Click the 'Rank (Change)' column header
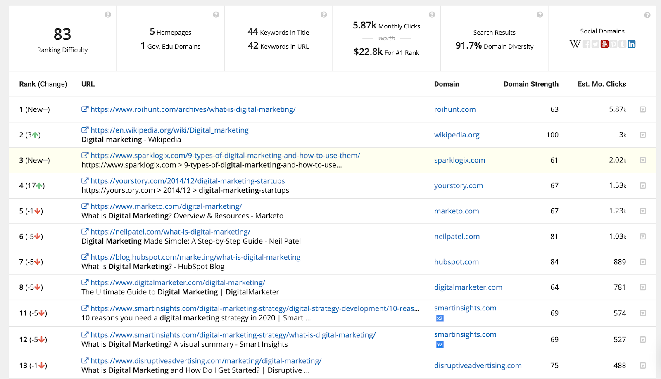Screen dimensions: 661x379 point(43,84)
